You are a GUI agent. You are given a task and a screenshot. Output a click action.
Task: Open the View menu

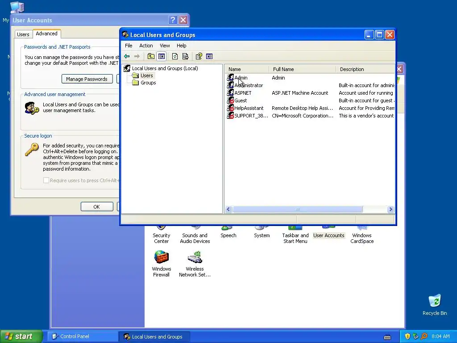165,46
